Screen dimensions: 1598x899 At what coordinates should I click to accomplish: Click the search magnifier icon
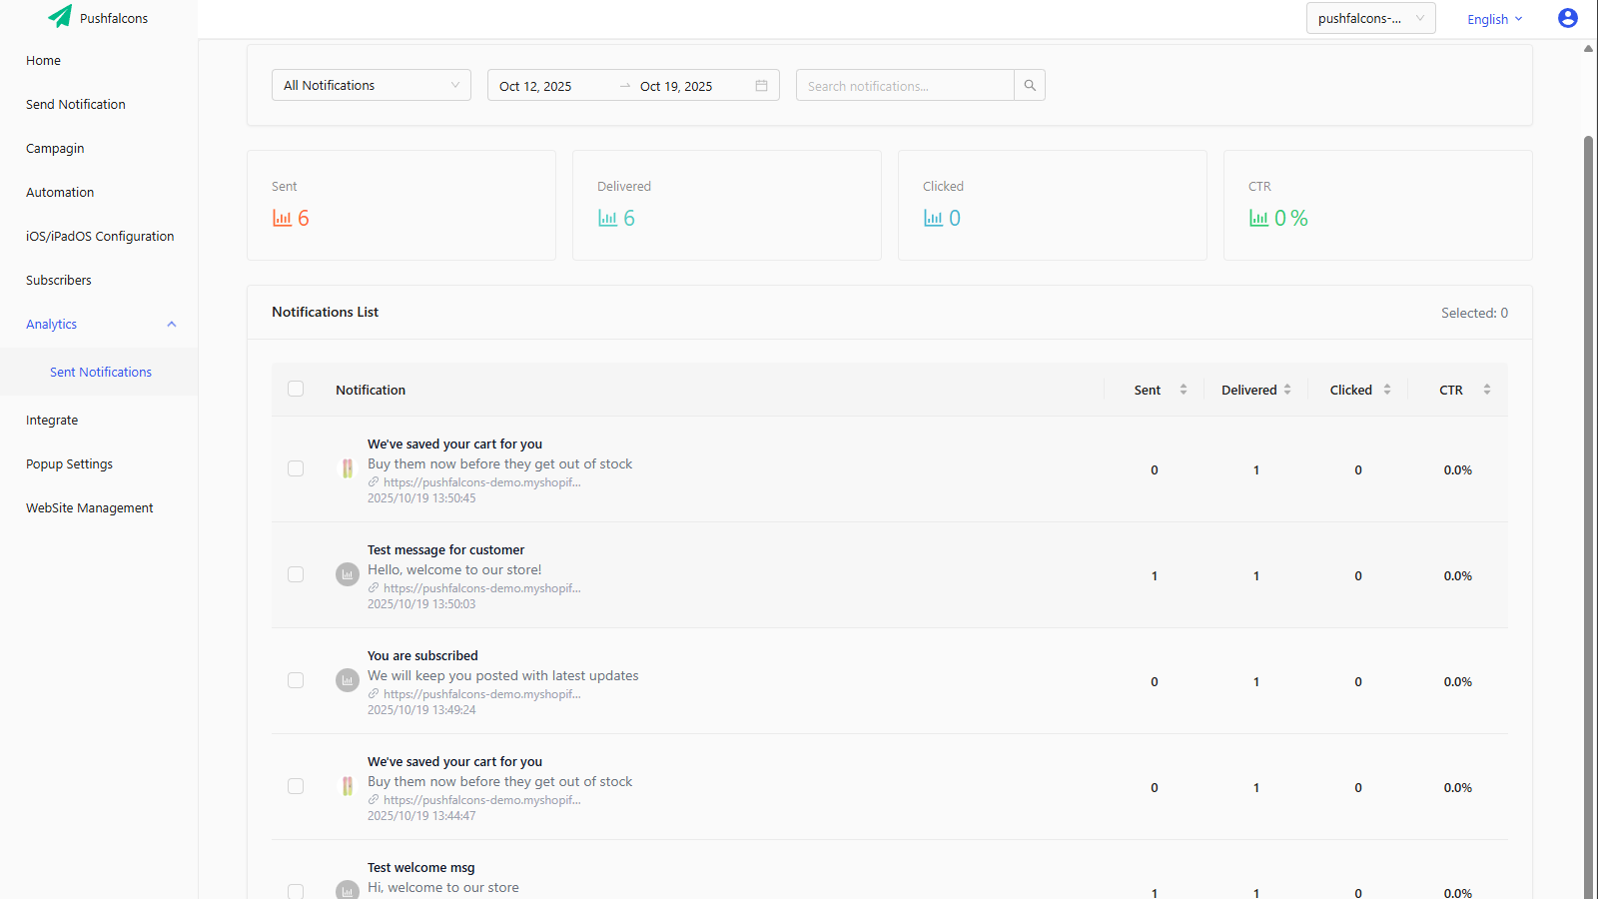pos(1029,85)
